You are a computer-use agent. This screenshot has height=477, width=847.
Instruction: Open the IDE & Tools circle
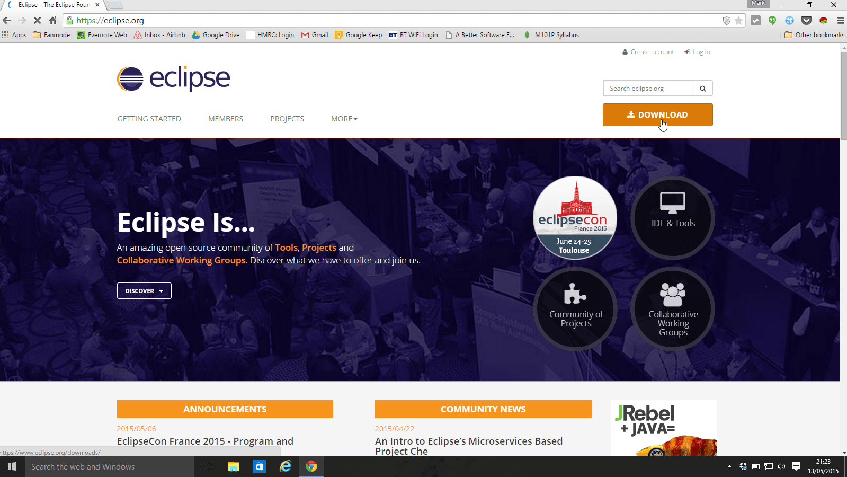[673, 218]
